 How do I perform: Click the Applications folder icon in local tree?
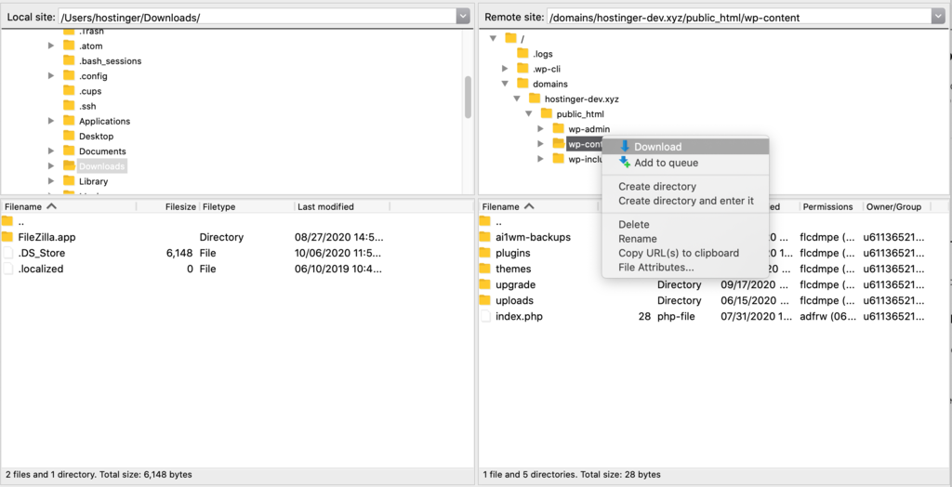click(69, 121)
